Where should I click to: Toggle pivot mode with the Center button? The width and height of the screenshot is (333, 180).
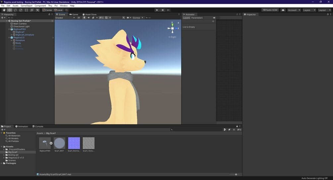47,10
